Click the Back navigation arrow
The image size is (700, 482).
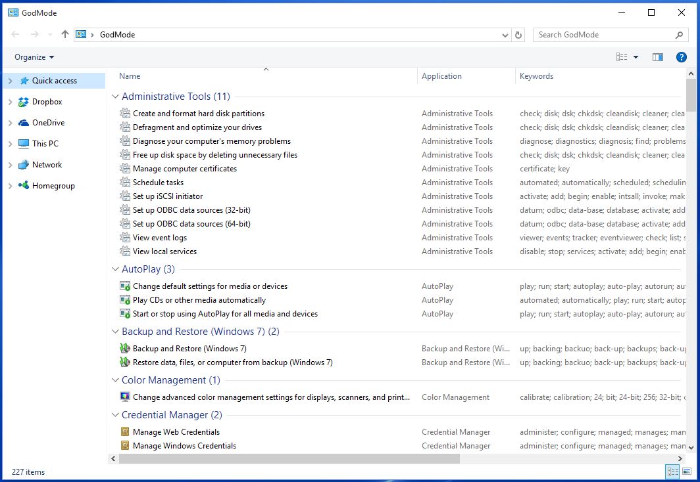[x=14, y=34]
